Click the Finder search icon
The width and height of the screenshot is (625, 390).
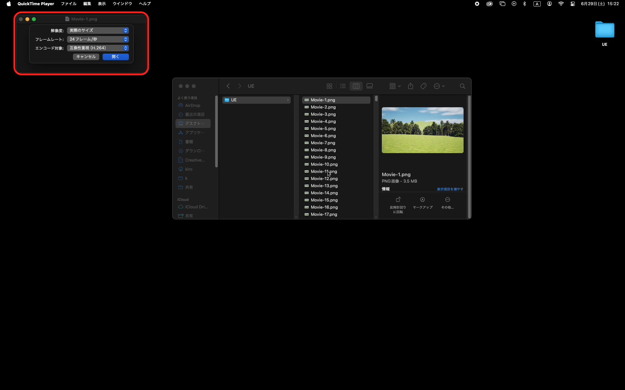pyautogui.click(x=462, y=86)
